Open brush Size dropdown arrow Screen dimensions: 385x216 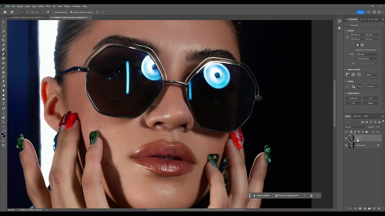[x=42, y=12]
